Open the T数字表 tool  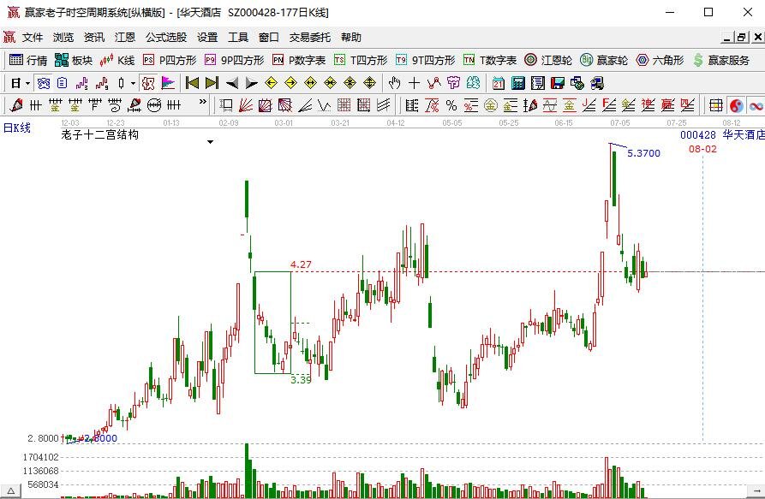pos(490,60)
